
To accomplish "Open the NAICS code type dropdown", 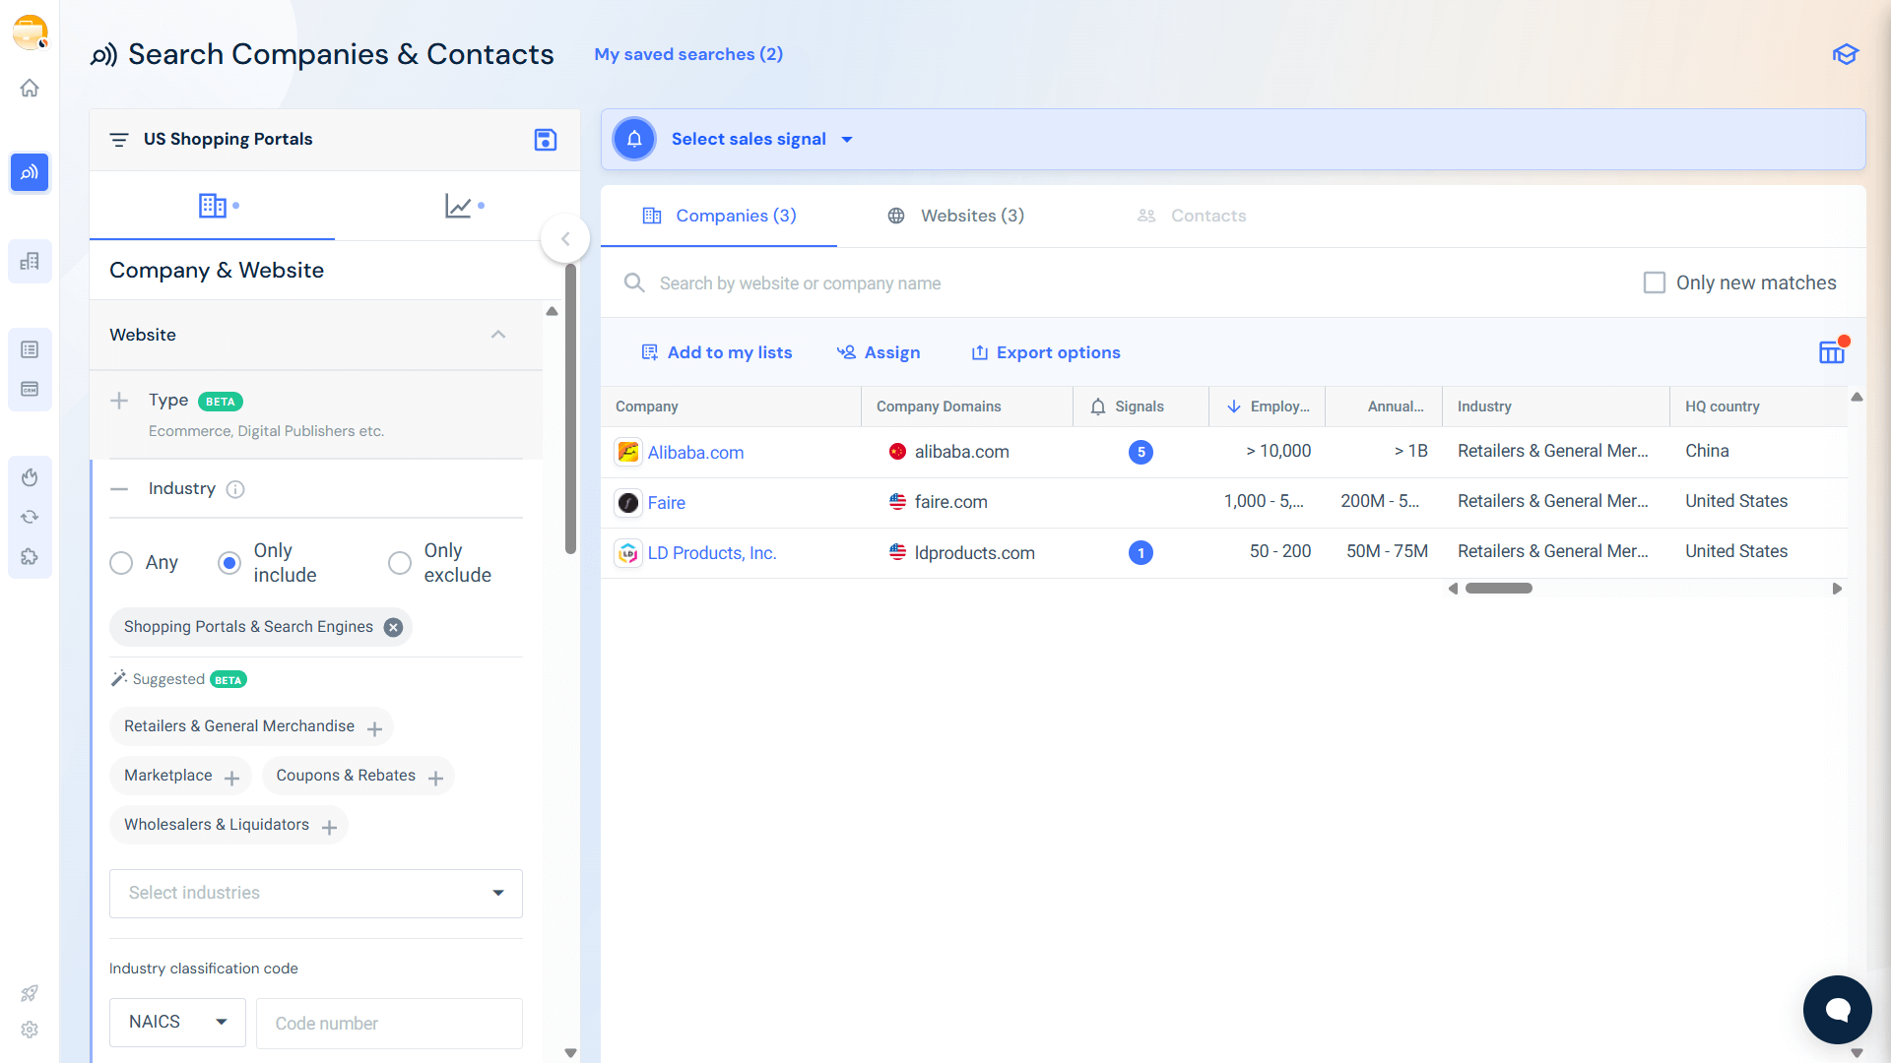I will tap(177, 1023).
